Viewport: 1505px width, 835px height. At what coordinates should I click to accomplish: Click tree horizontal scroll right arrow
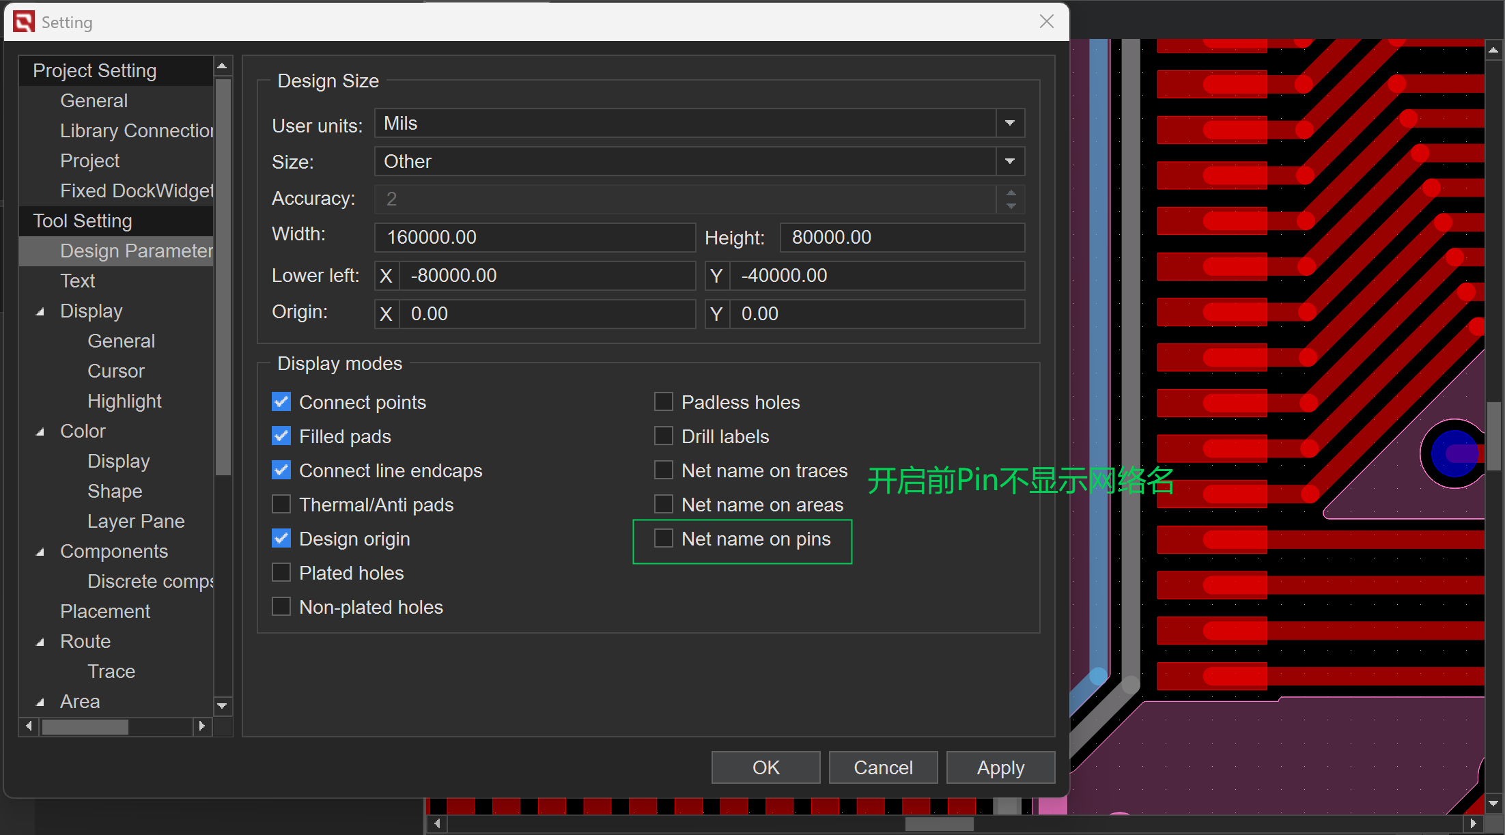click(x=201, y=726)
